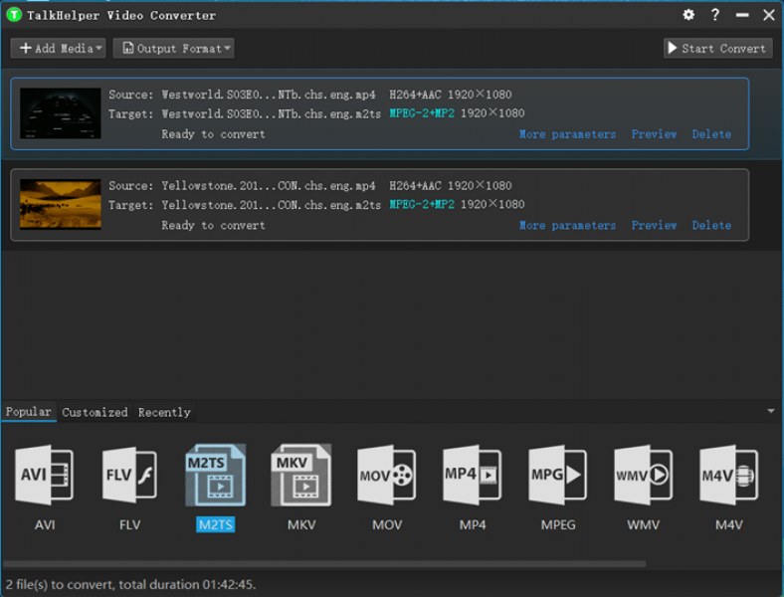The height and width of the screenshot is (597, 784).
Task: Preview the Yellowstone video
Action: coord(654,226)
